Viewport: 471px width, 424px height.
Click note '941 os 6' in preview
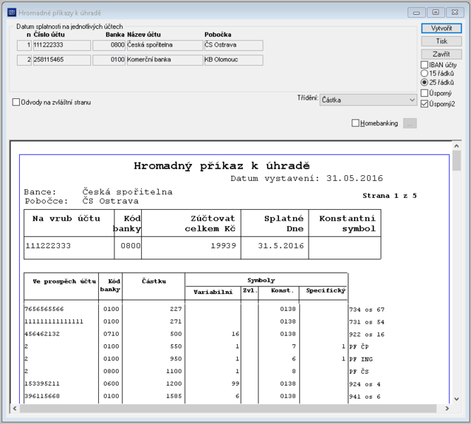coord(364,396)
